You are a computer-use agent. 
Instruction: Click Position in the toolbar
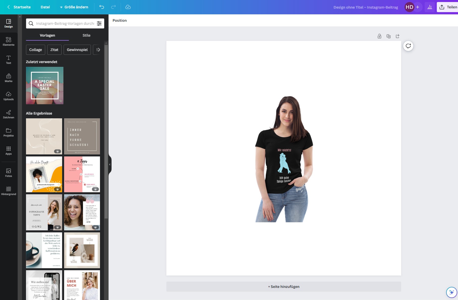(x=120, y=20)
